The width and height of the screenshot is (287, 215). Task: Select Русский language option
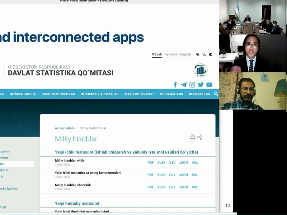tap(171, 54)
